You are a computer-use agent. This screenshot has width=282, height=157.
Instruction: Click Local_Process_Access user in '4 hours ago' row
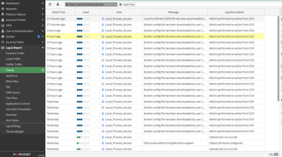click(118, 37)
